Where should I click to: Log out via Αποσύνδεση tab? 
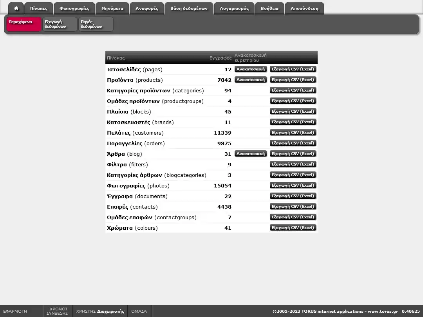click(x=304, y=8)
